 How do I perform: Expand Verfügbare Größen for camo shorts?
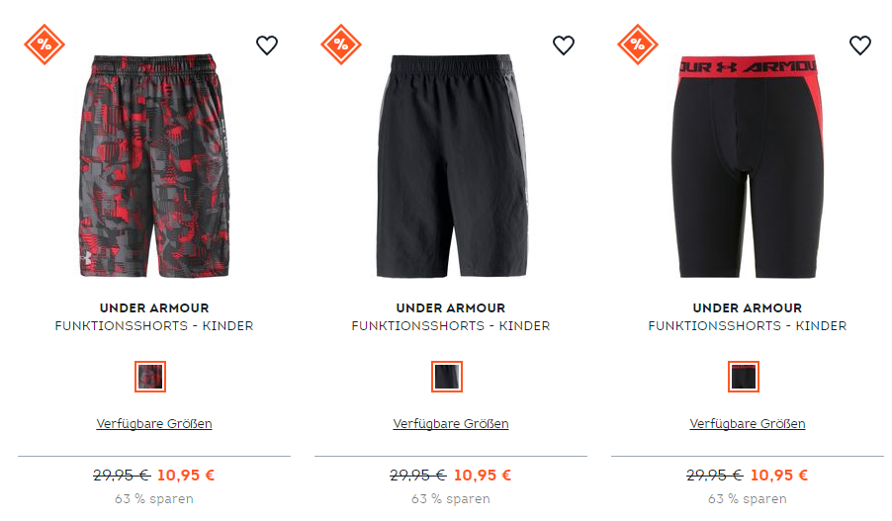(x=154, y=424)
